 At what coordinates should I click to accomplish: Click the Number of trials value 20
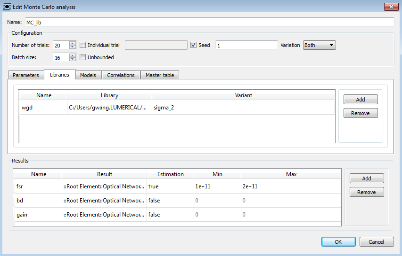pos(61,45)
